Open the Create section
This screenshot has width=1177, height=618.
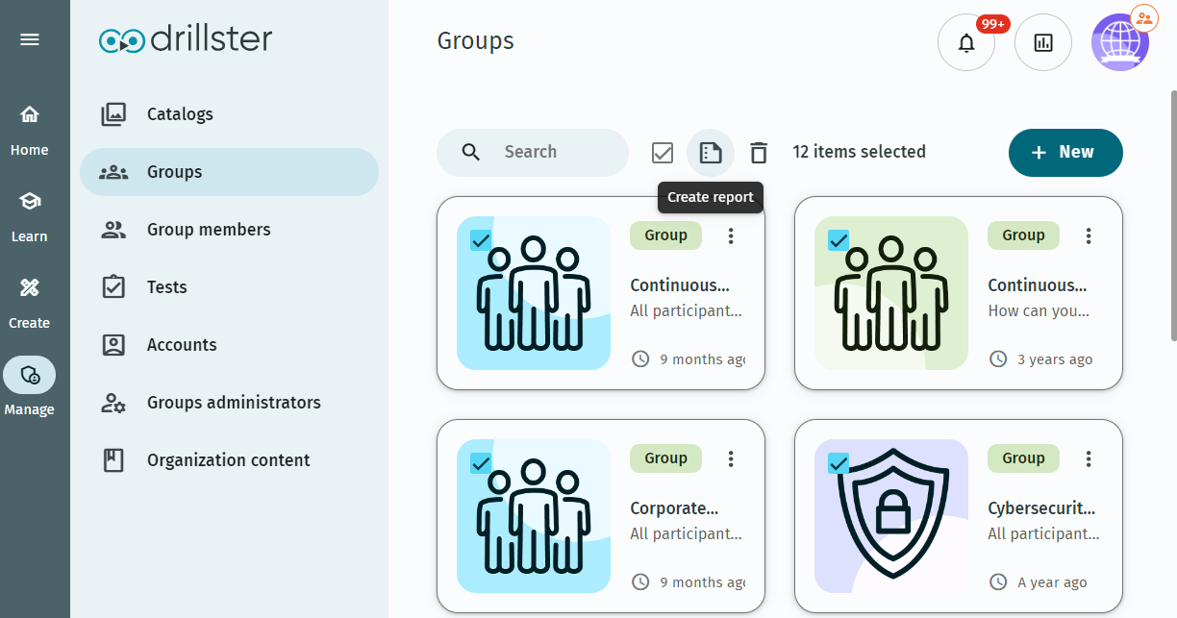pos(30,303)
